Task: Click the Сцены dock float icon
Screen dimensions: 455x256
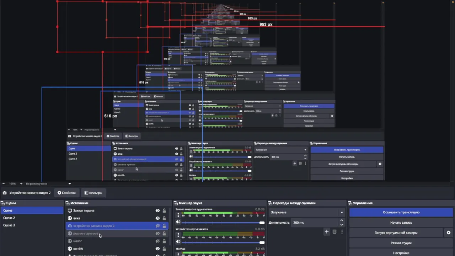Action: [2, 203]
